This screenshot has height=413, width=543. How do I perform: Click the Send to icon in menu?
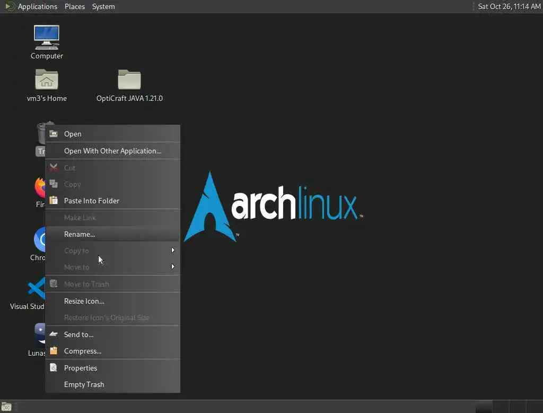point(54,334)
